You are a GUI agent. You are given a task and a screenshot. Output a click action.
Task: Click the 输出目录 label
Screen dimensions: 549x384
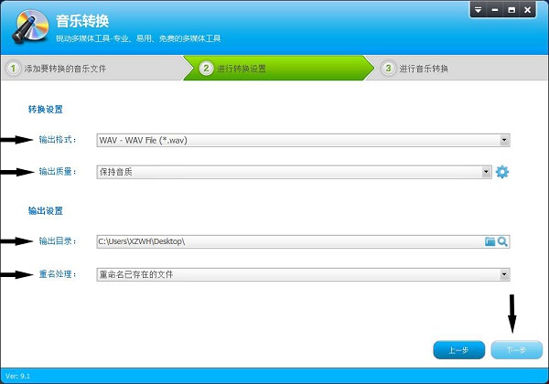coord(58,241)
